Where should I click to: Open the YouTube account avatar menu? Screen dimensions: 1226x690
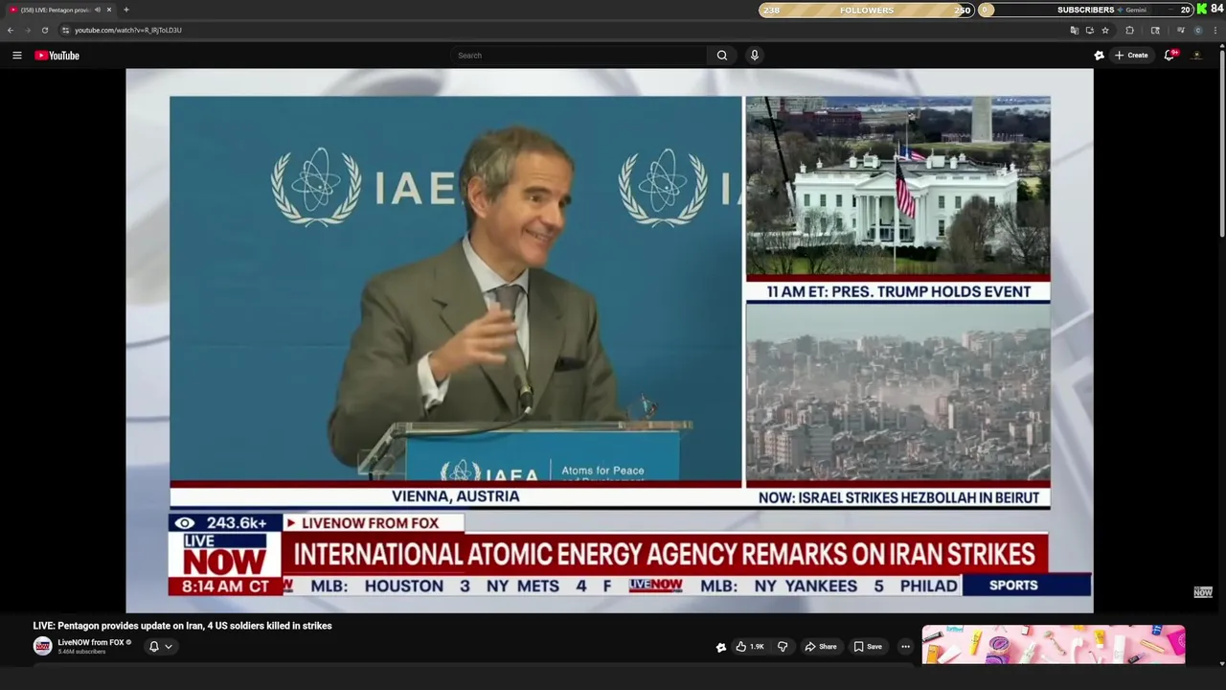coord(1196,56)
